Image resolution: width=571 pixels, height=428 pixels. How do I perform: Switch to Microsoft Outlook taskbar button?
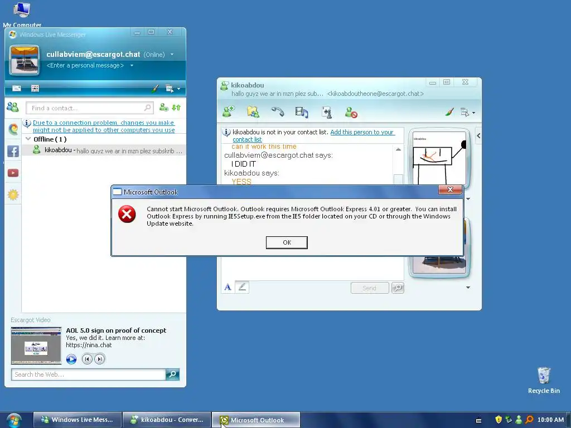coord(256,420)
